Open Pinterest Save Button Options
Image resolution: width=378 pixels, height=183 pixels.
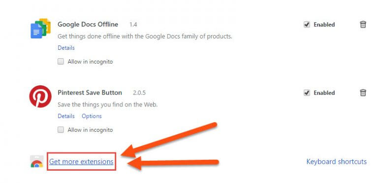pos(92,116)
